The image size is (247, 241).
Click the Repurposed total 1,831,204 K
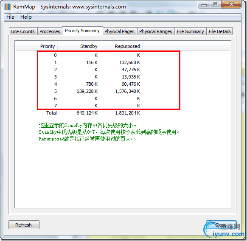tap(128, 113)
